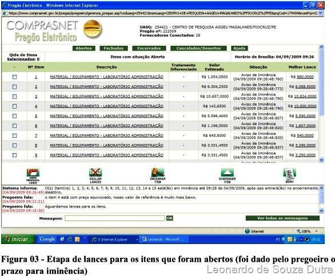Click the Situação column header

pos(258,67)
